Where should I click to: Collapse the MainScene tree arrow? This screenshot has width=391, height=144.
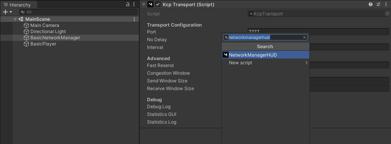point(15,19)
